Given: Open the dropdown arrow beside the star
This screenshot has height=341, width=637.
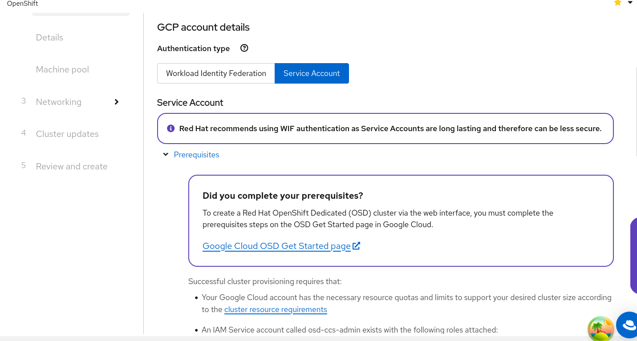Looking at the screenshot, I should 630,3.
